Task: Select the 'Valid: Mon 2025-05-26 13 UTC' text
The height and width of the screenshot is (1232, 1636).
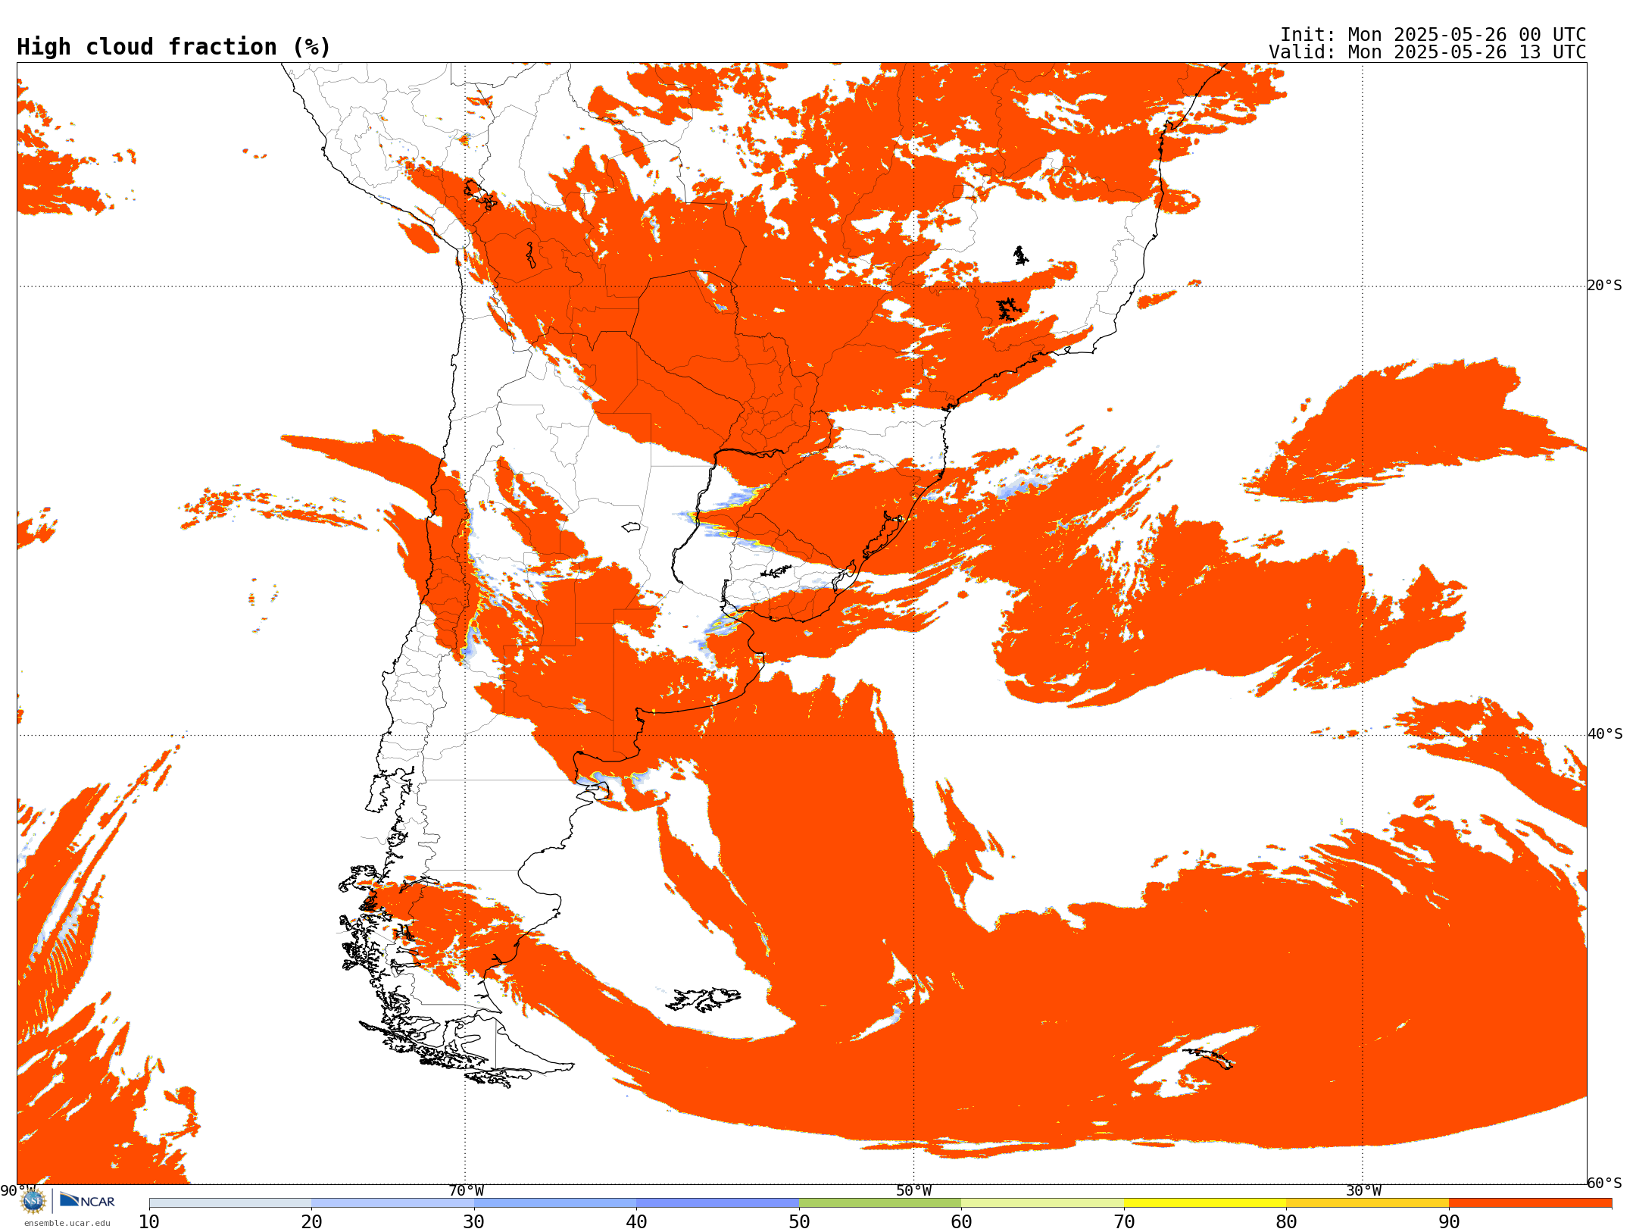Action: click(1428, 52)
